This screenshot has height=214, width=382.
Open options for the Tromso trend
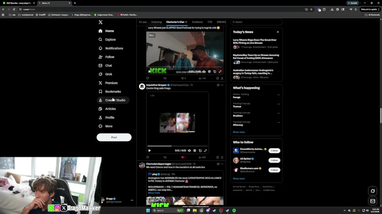(279, 104)
